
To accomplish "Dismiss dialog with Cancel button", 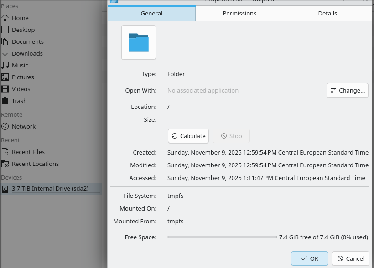I will [x=351, y=258].
